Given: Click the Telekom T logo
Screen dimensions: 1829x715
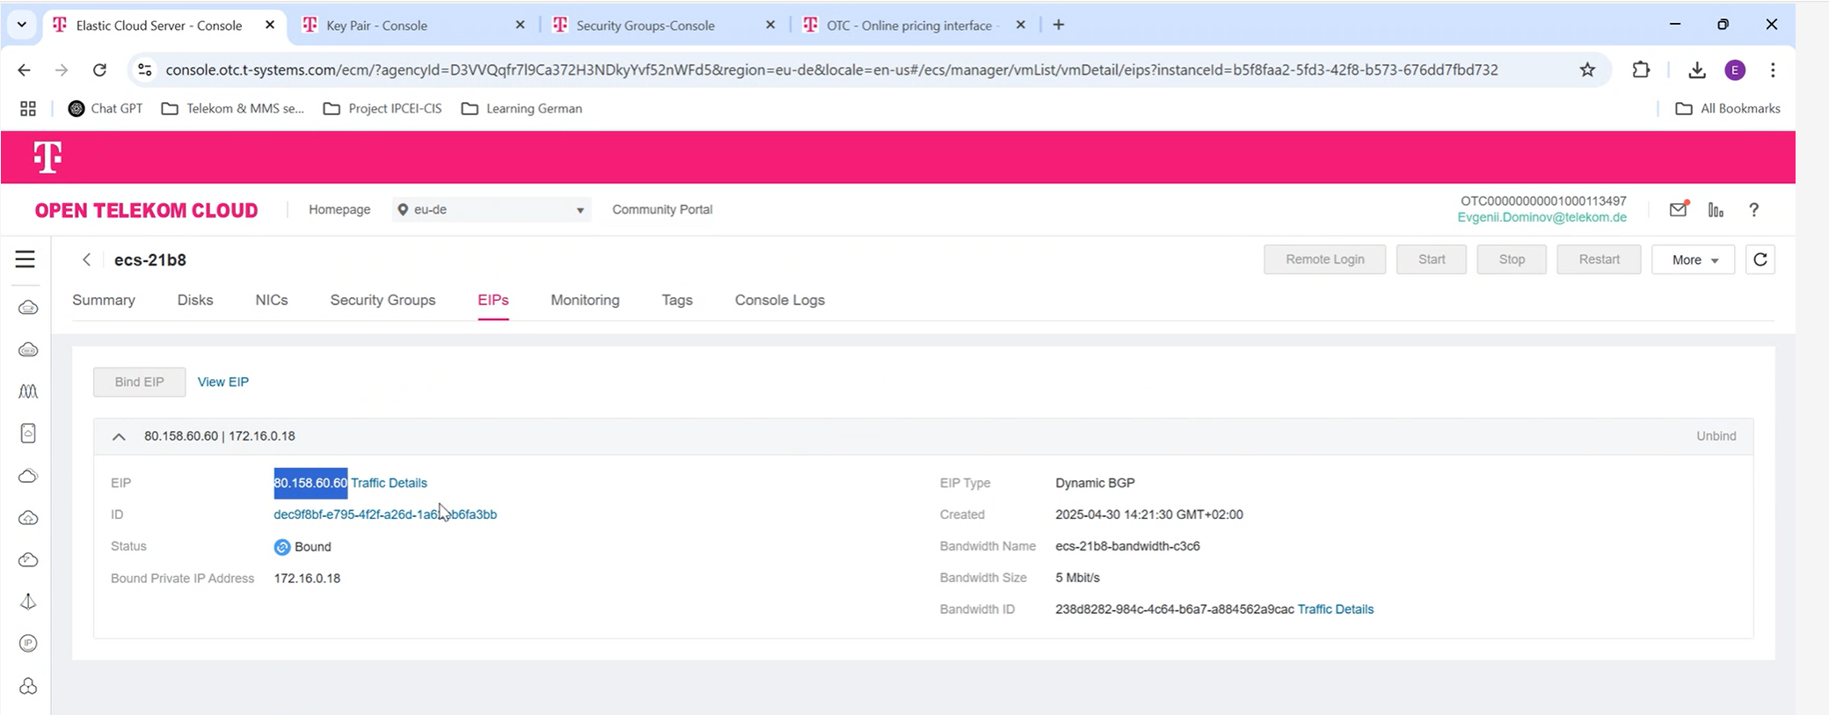Looking at the screenshot, I should click(47, 157).
